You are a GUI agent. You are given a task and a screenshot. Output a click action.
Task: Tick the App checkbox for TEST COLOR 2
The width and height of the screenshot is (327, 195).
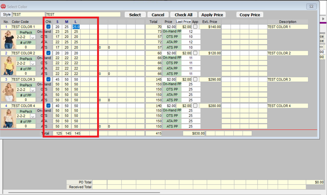point(195,53)
